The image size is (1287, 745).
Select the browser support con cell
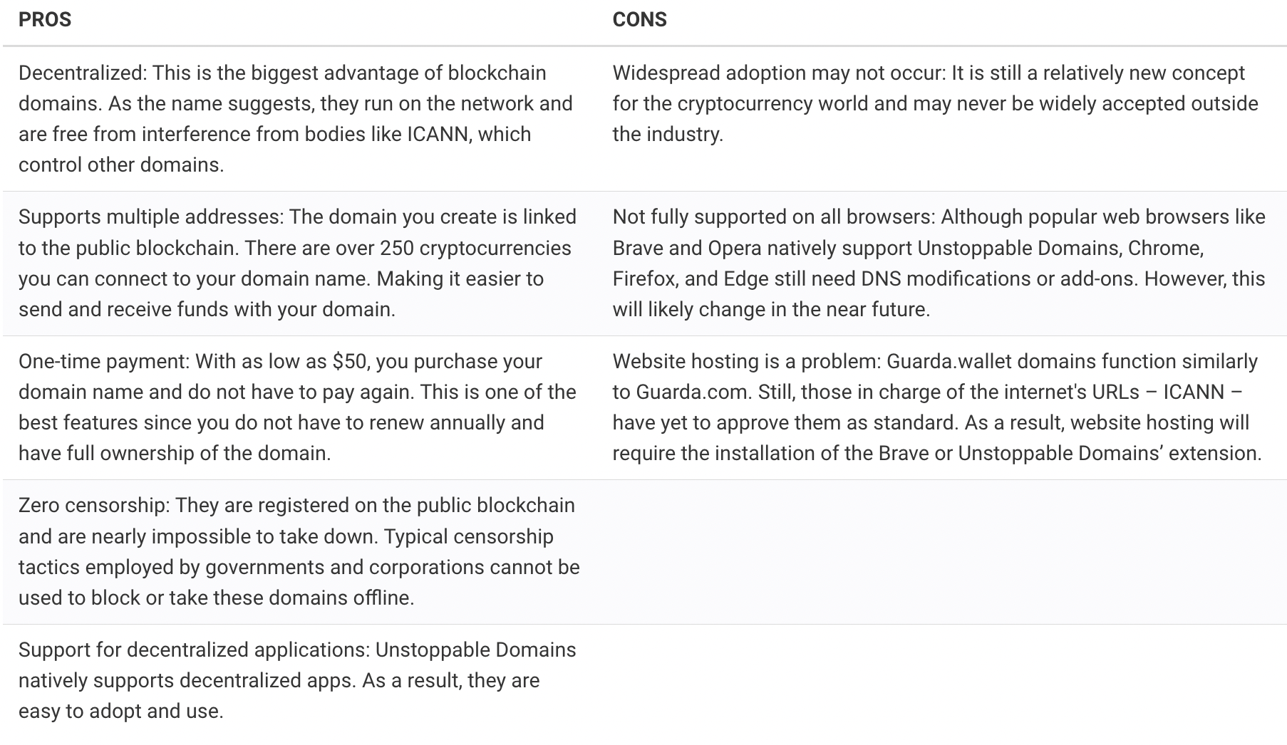click(x=939, y=263)
